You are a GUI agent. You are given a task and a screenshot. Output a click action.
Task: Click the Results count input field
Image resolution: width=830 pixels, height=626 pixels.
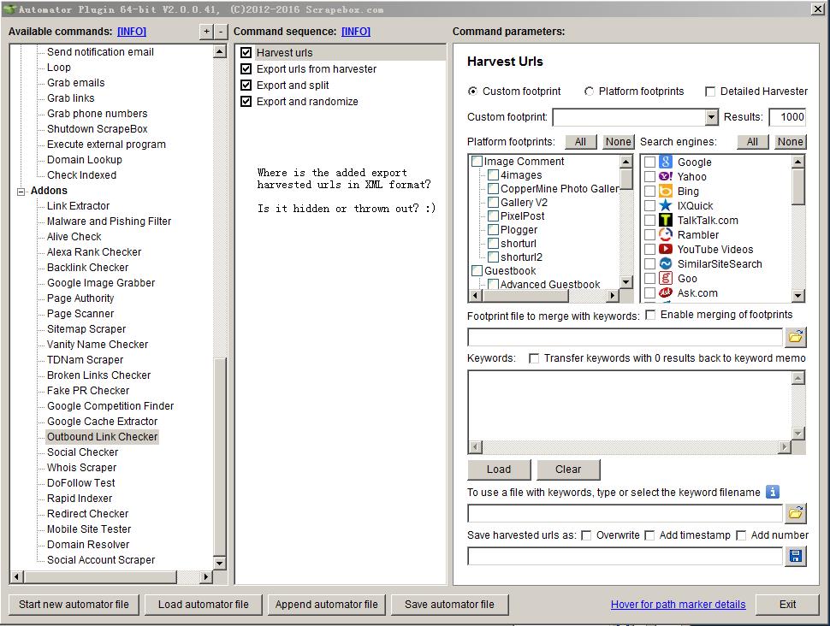pyautogui.click(x=788, y=117)
